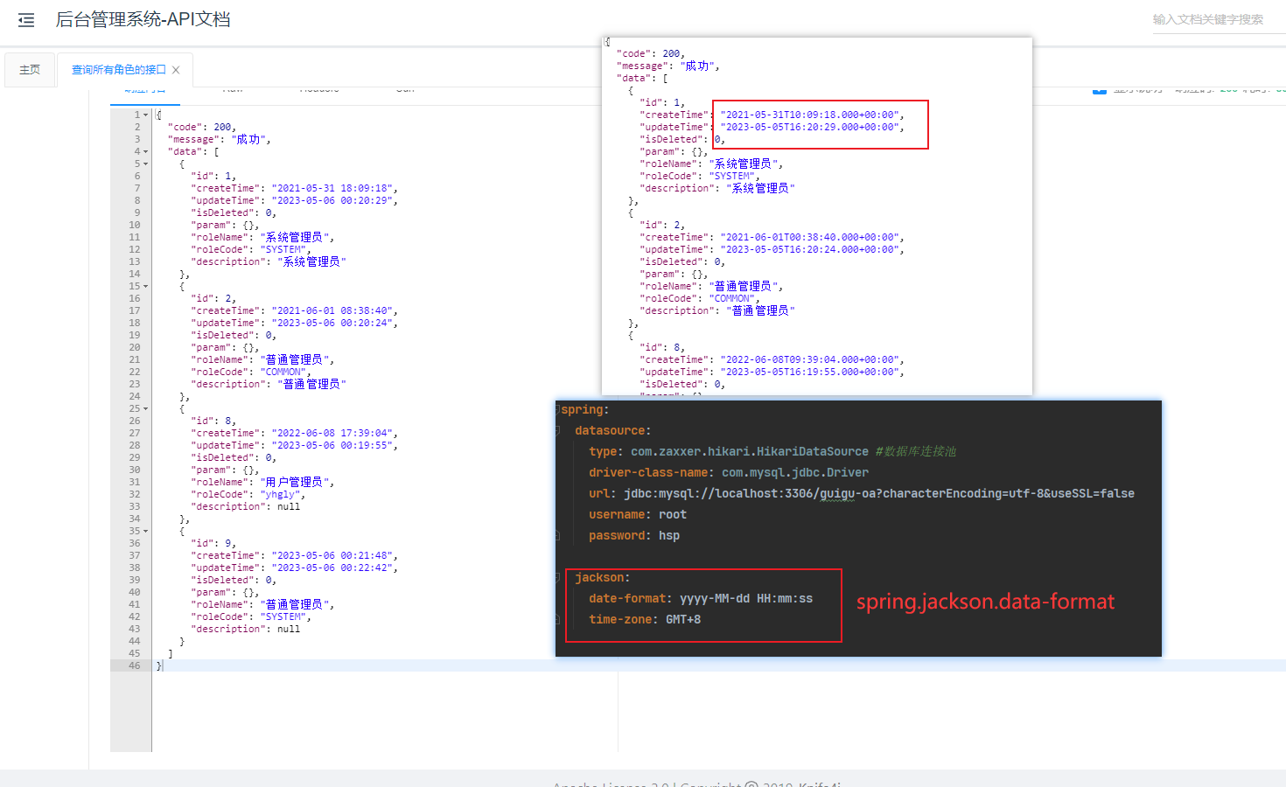This screenshot has width=1286, height=787.
Task: Fold the id 2 role object at line 15
Action: pyautogui.click(x=146, y=287)
